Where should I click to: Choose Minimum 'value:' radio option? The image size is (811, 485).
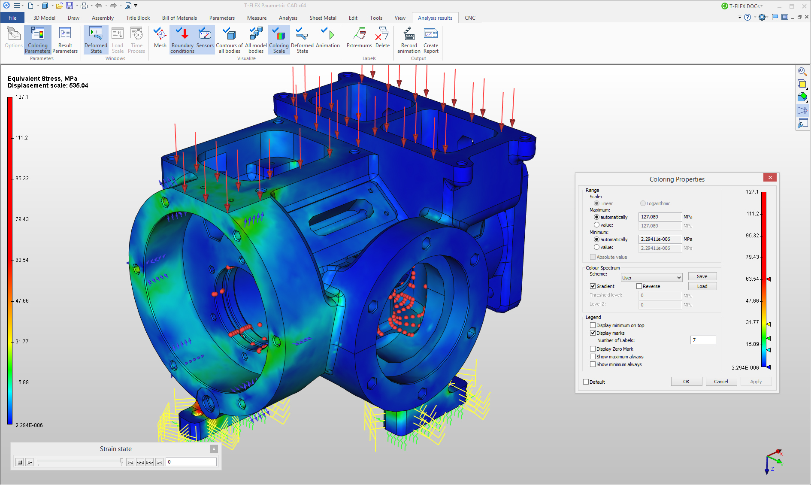coord(596,247)
